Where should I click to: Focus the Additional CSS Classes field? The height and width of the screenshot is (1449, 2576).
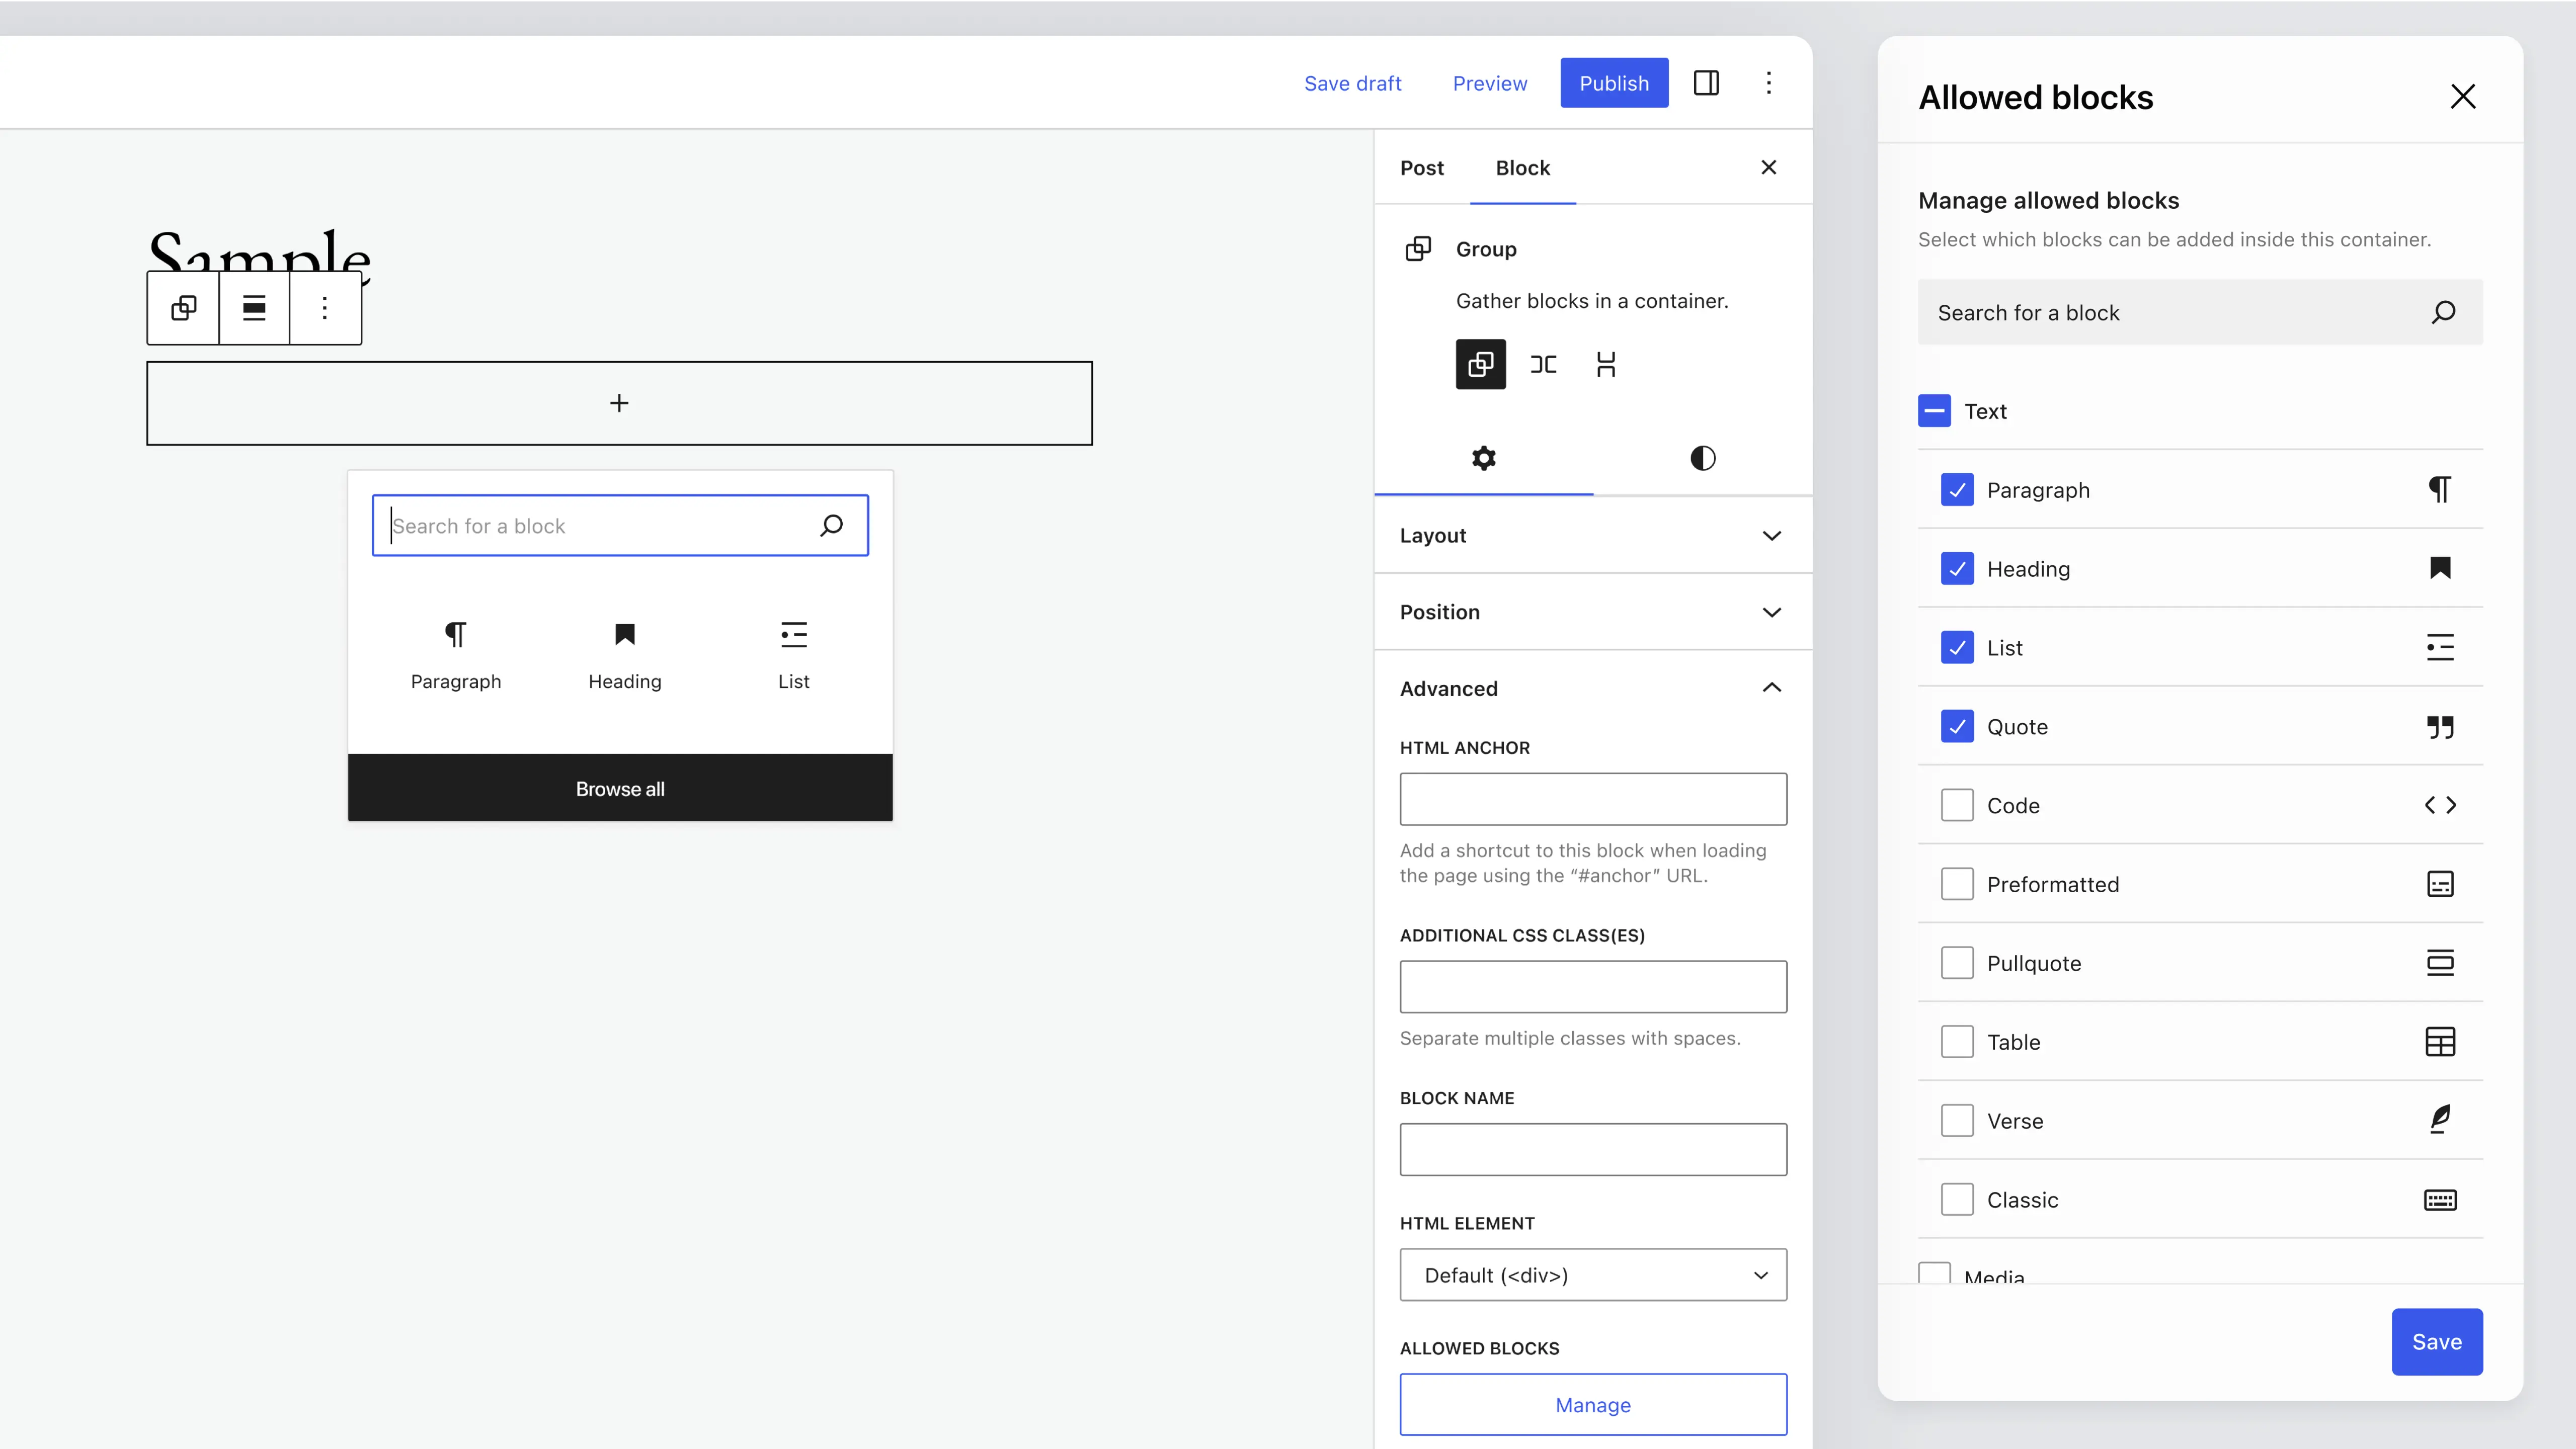tap(1592, 986)
